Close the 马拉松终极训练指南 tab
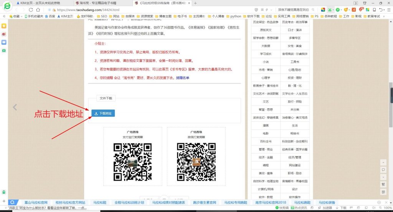The width and height of the screenshot is (393, 212). click(189, 3)
